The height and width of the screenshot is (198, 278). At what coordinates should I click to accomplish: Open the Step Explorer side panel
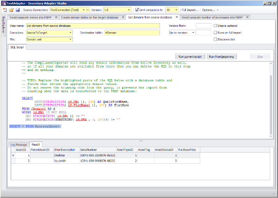click(x=3, y=25)
